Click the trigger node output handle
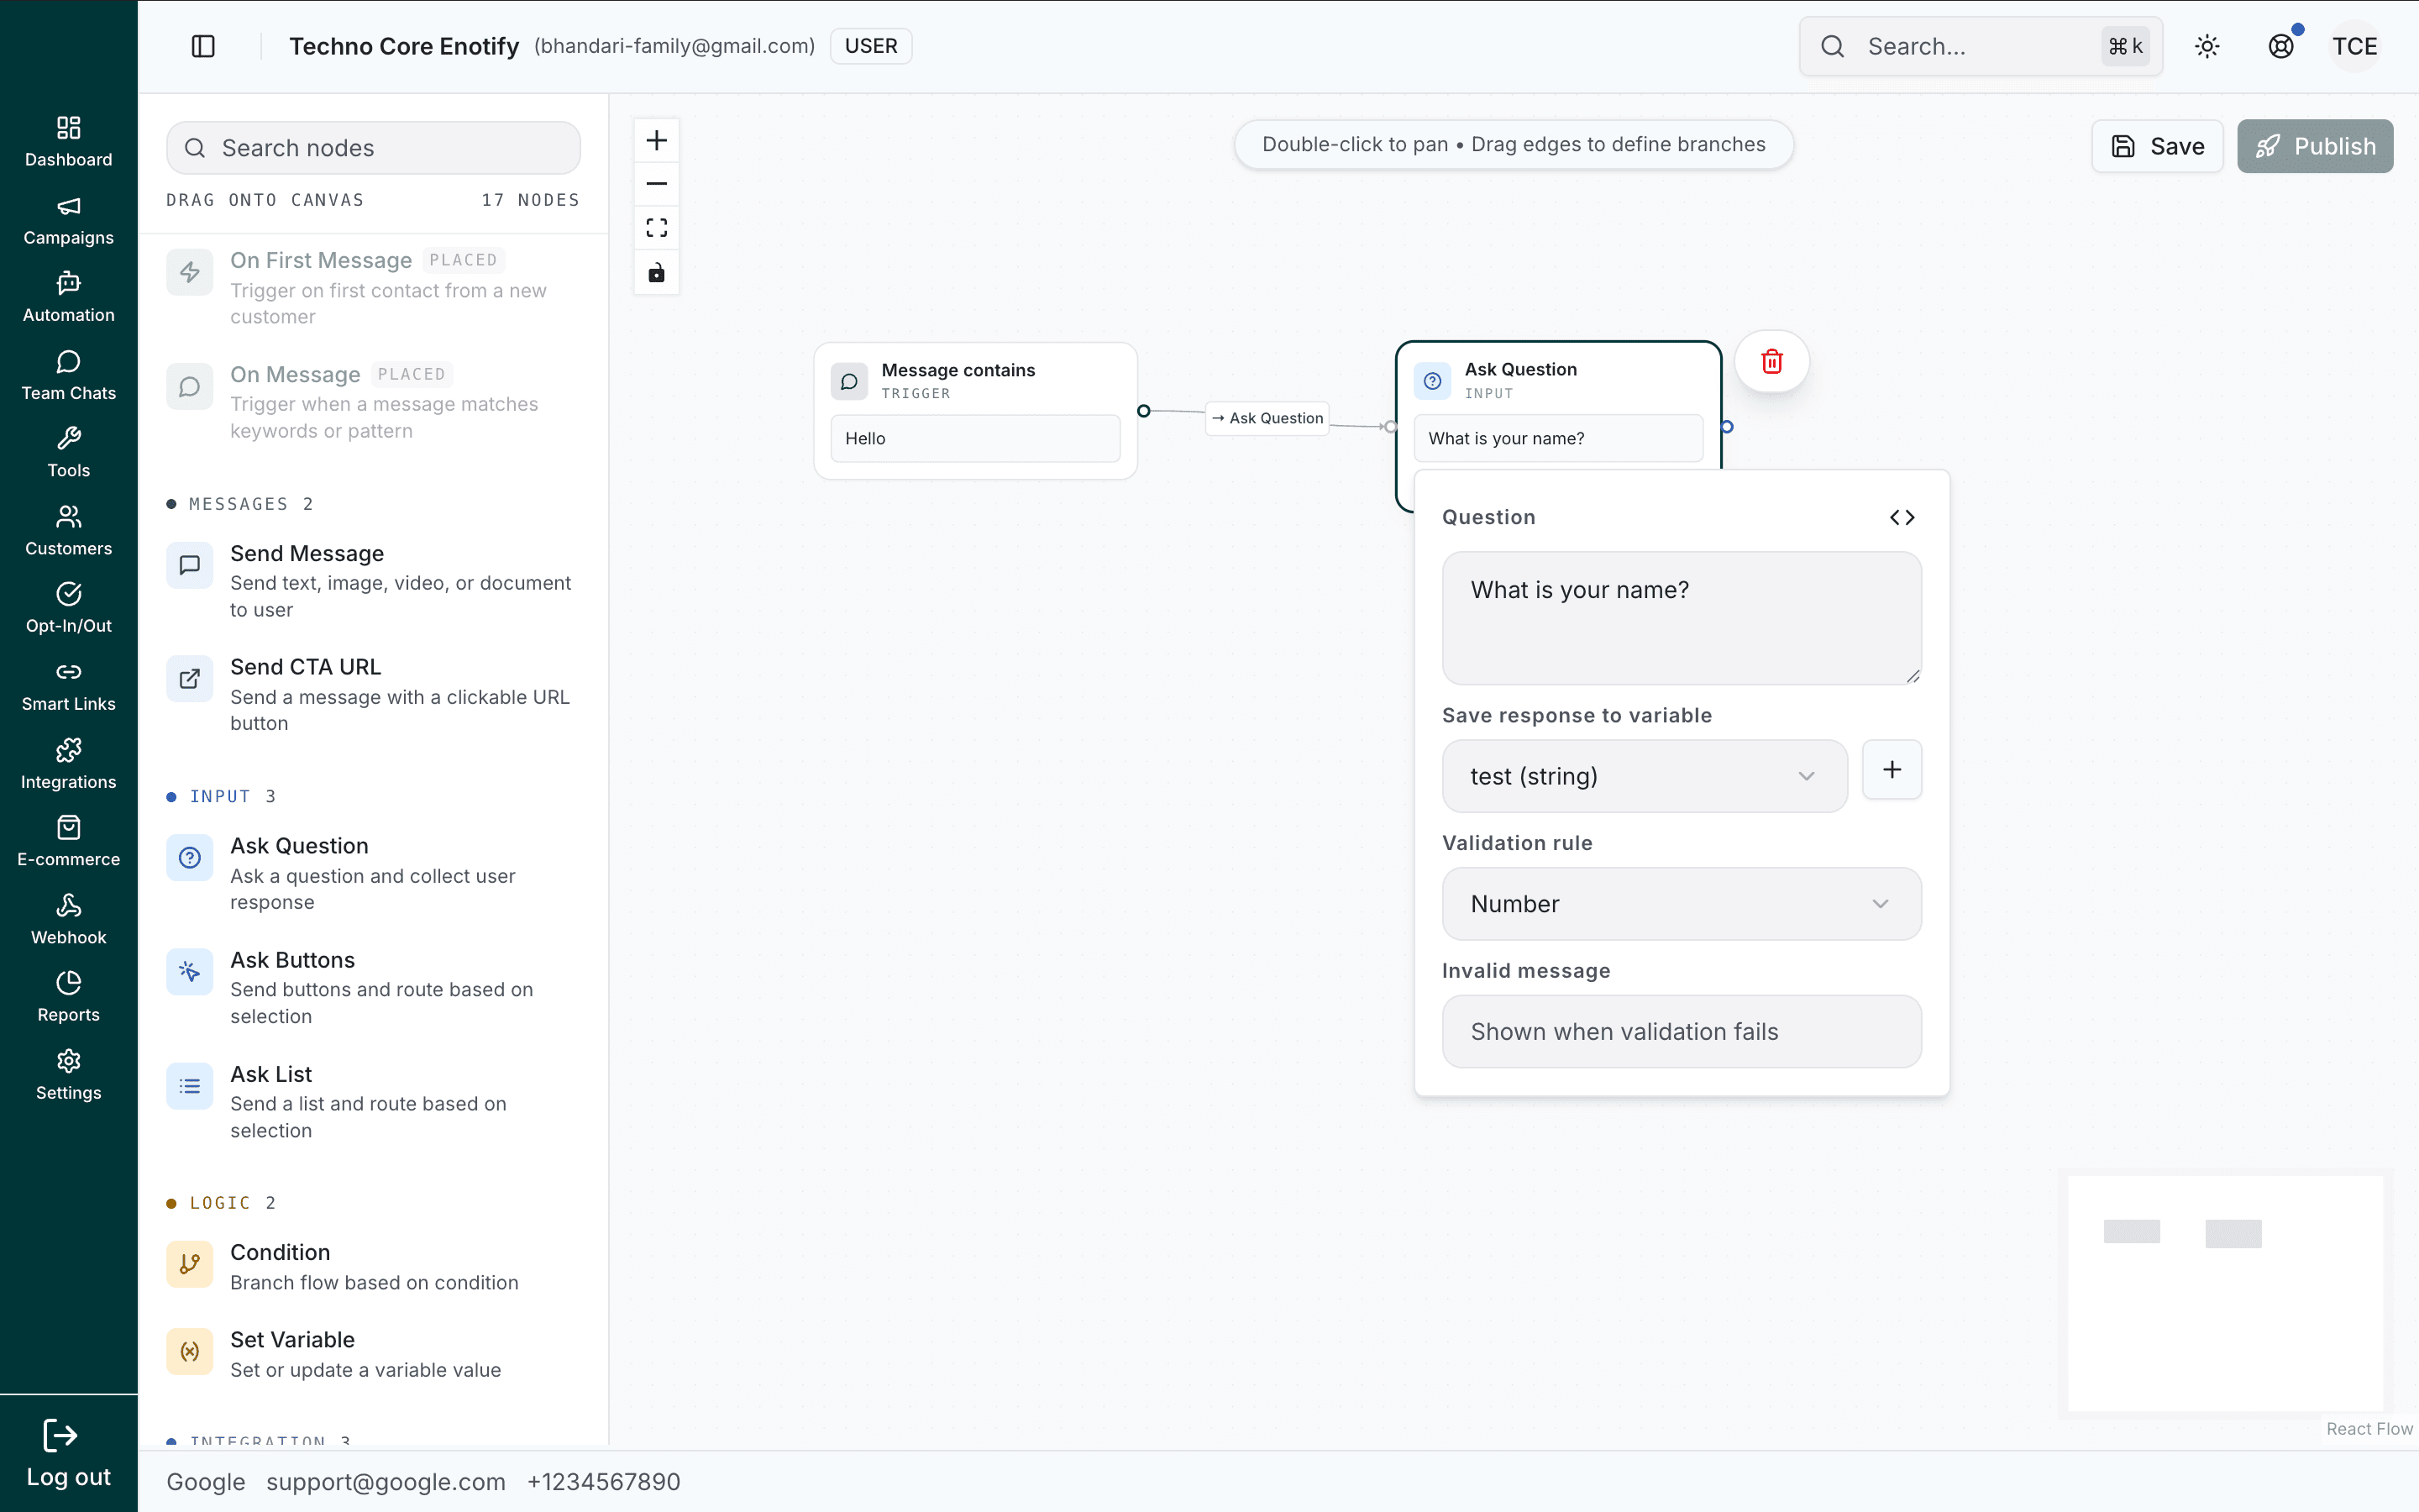This screenshot has height=1512, width=2419. click(x=1143, y=411)
